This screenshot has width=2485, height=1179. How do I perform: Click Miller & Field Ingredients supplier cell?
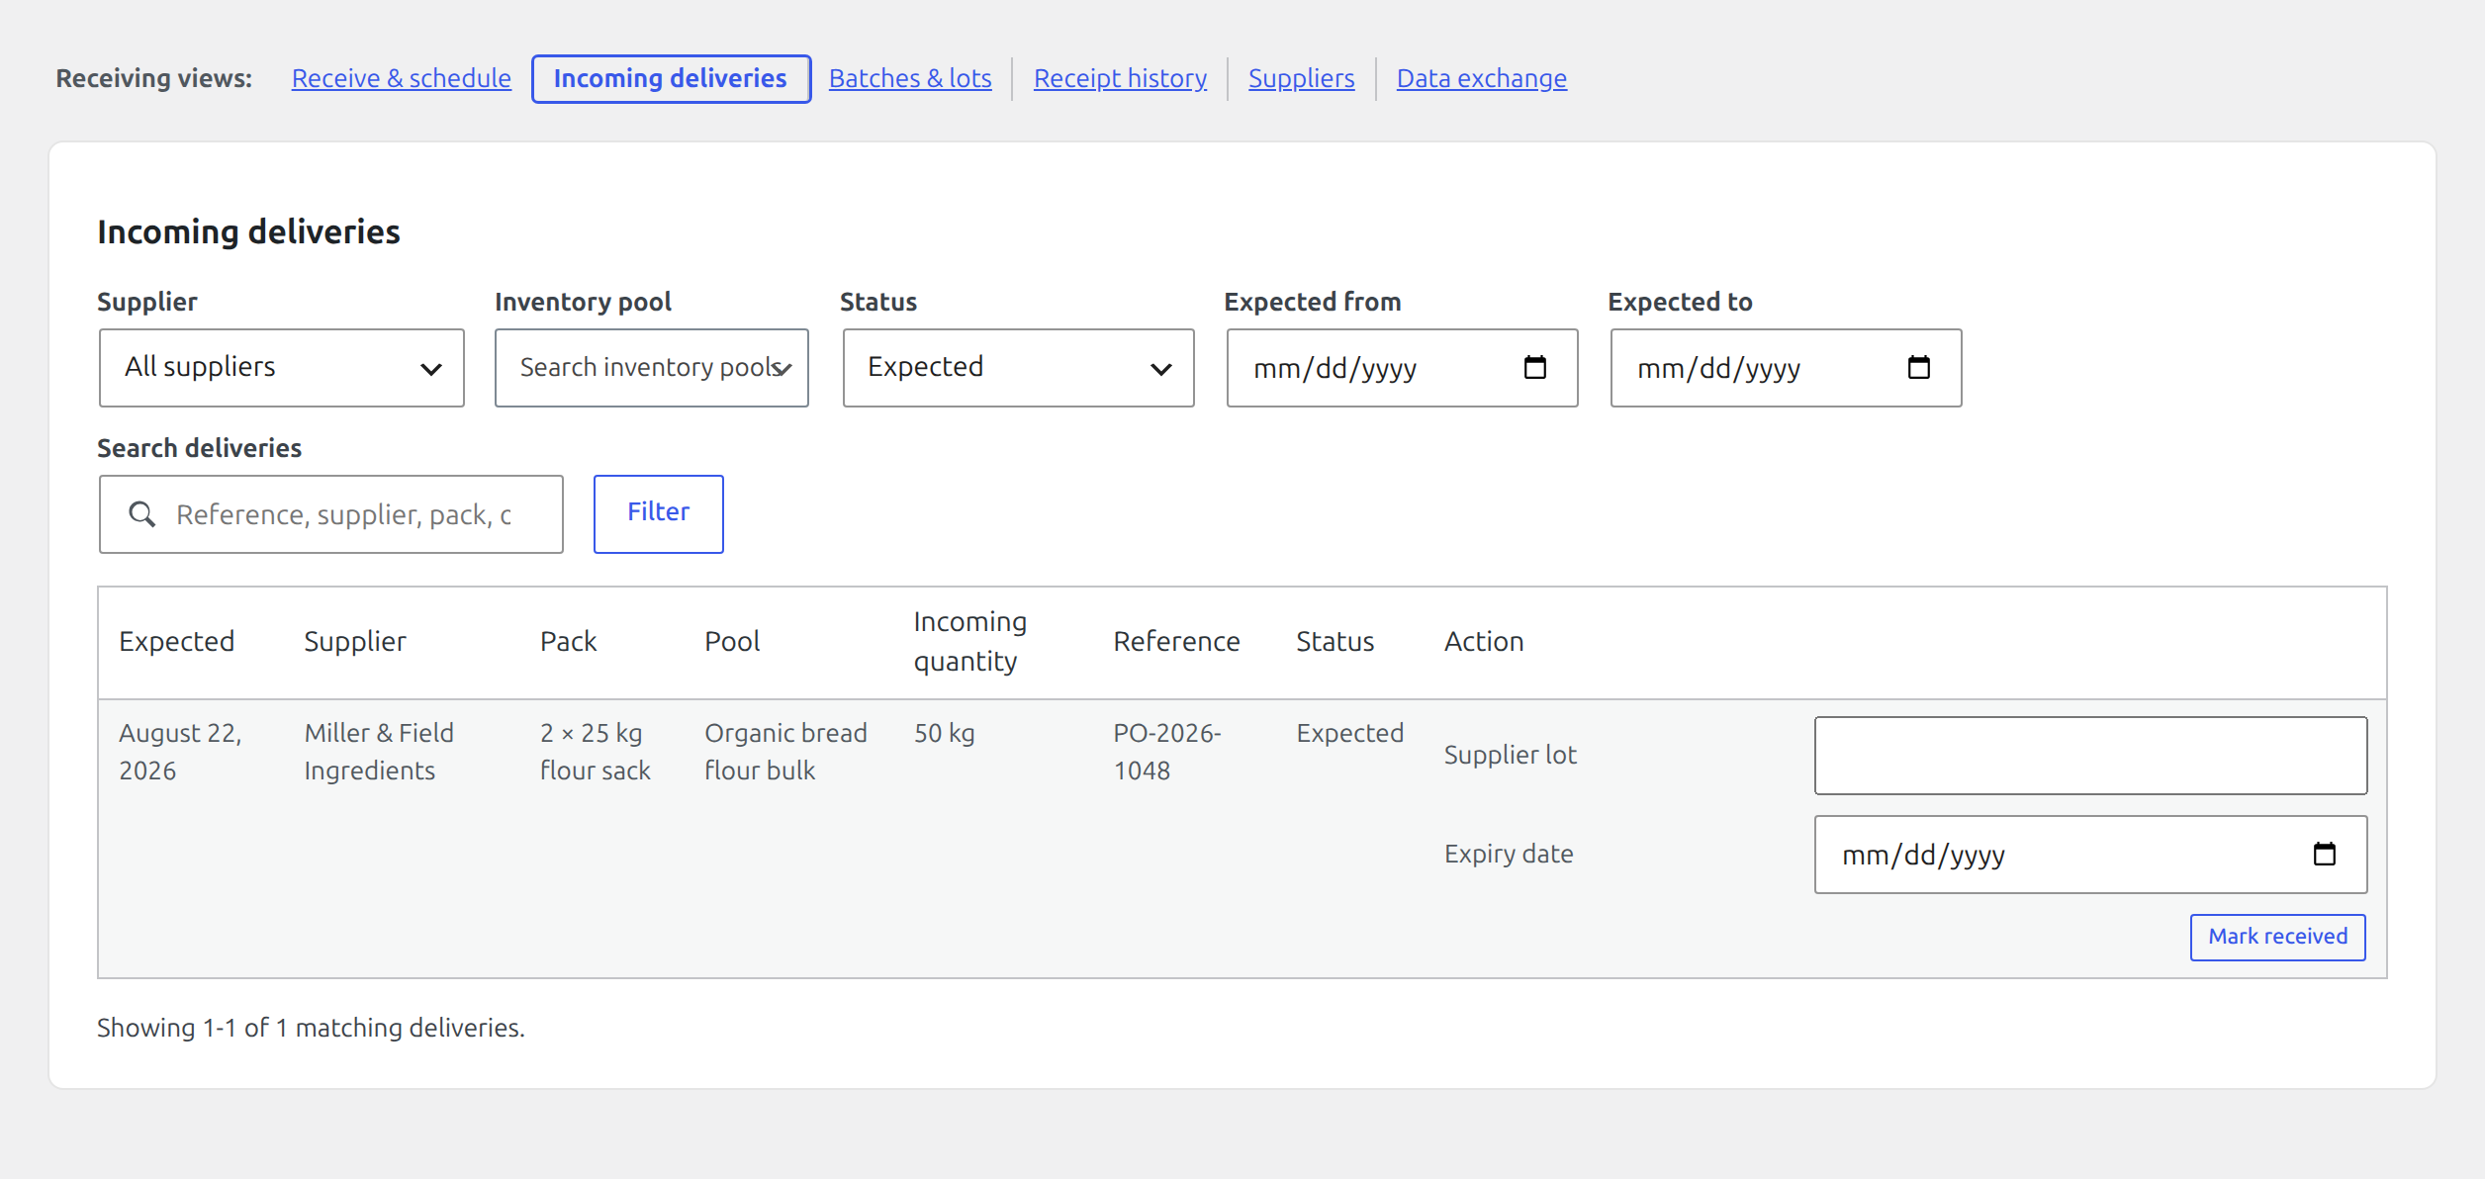[x=379, y=752]
